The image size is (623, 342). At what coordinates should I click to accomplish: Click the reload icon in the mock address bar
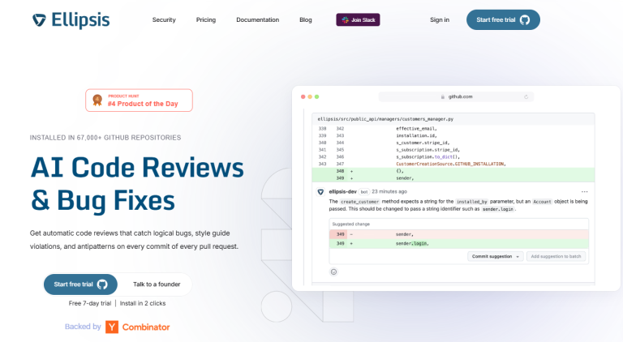(526, 96)
